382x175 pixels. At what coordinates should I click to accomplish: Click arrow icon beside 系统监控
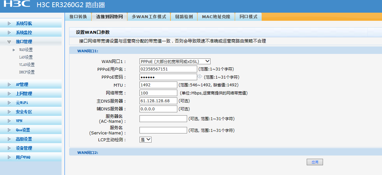(x=9, y=32)
